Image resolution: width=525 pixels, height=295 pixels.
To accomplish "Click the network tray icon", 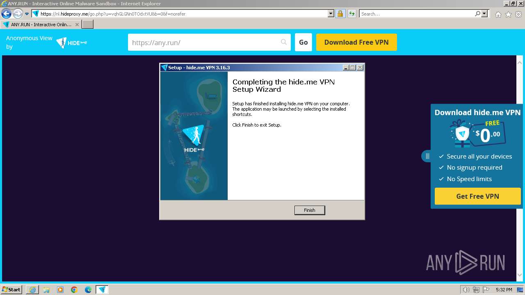I will (476, 290).
